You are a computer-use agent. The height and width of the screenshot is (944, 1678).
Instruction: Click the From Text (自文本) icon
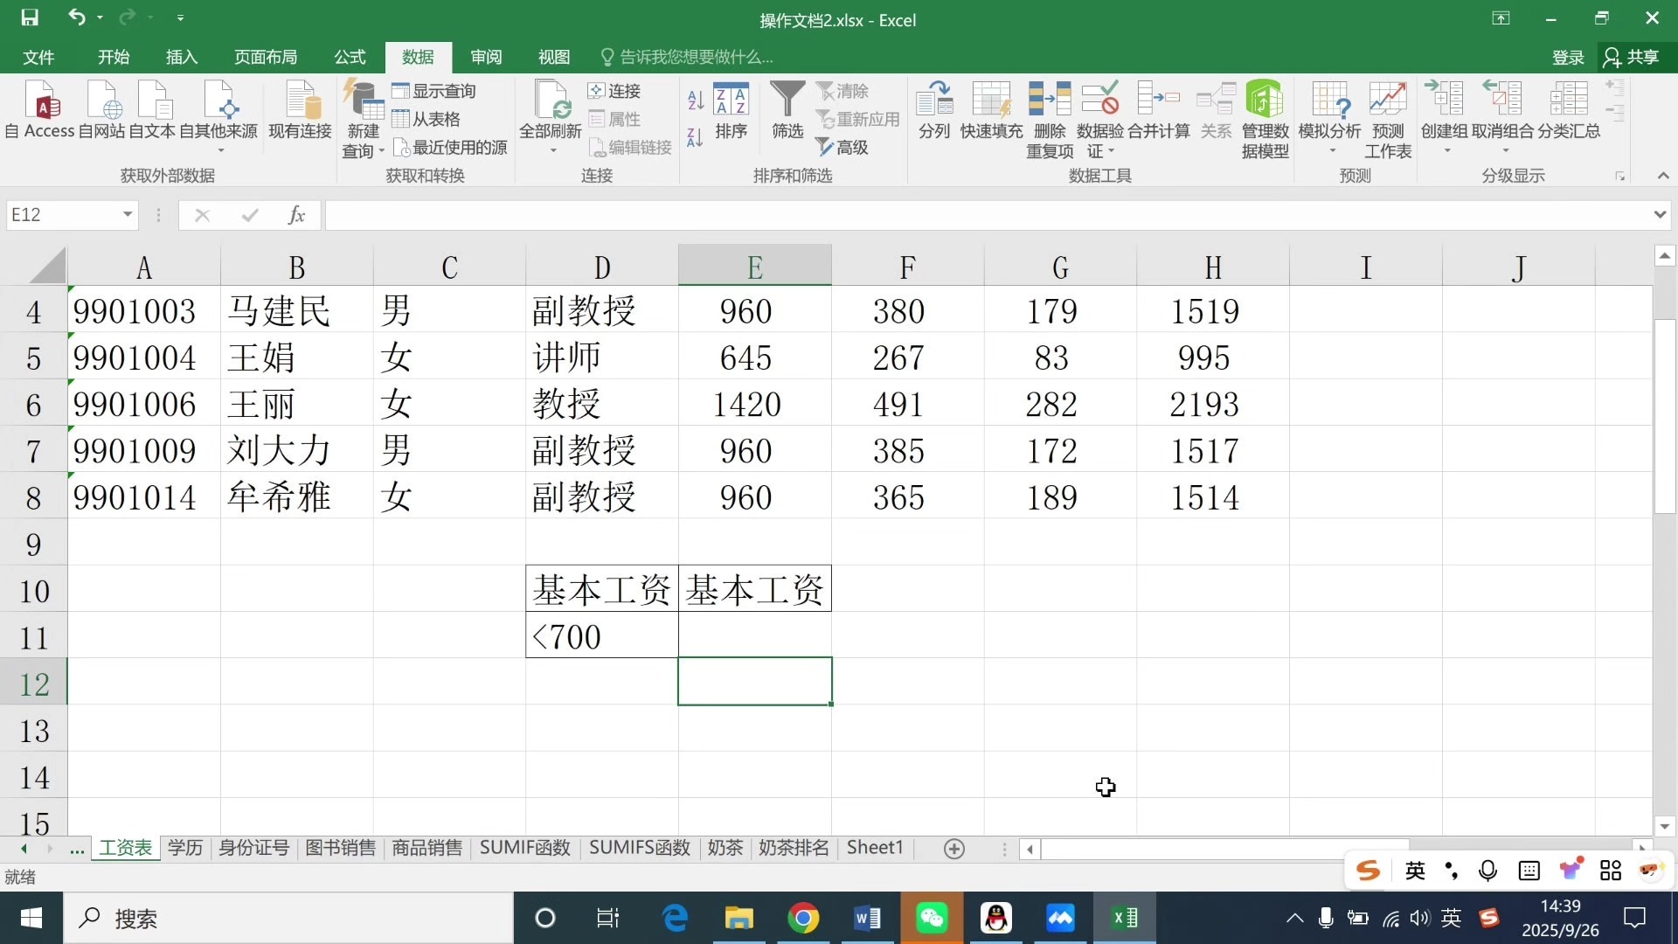[x=152, y=109]
